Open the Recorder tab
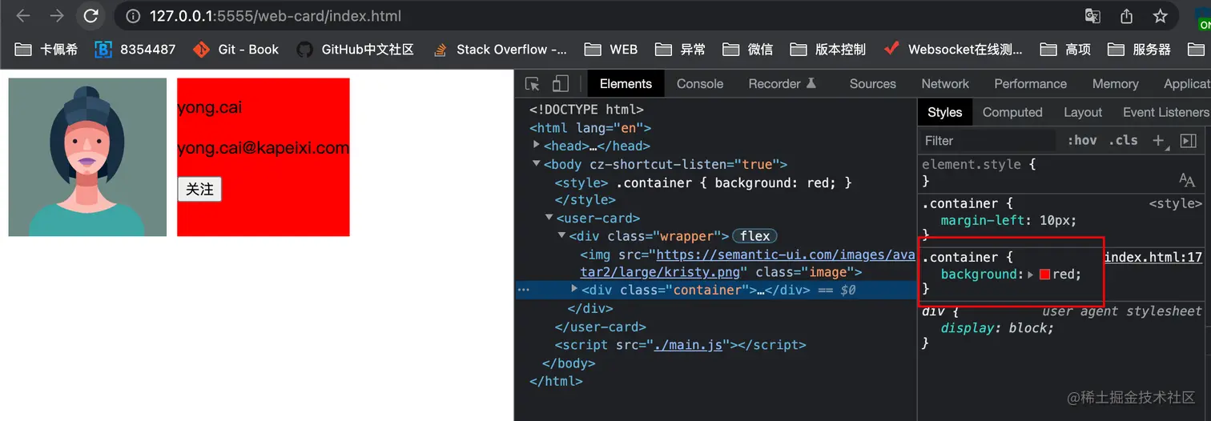The image size is (1211, 421). 783,83
